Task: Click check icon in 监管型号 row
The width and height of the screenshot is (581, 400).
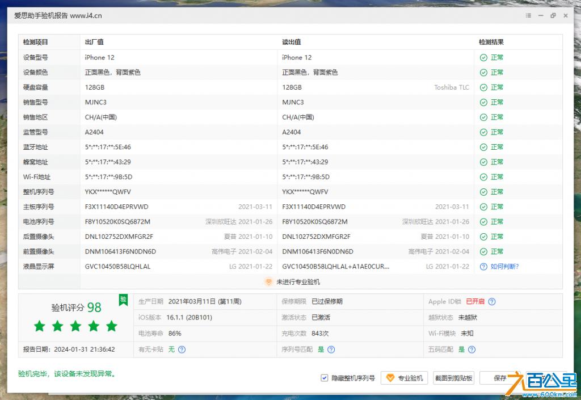Action: [483, 132]
